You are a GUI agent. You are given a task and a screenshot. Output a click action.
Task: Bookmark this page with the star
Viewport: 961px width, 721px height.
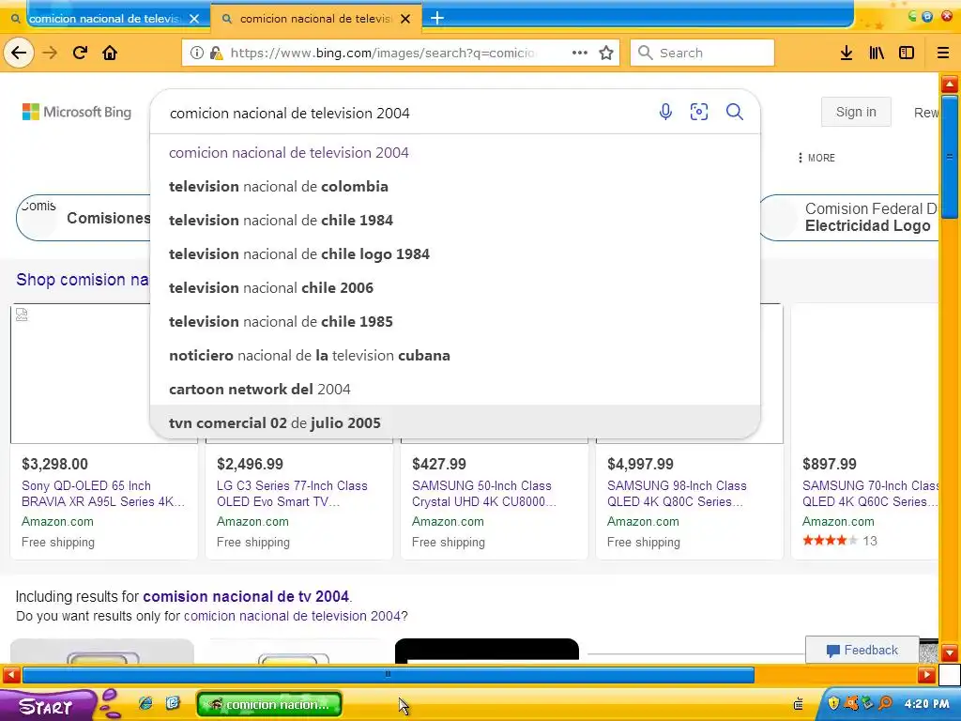point(606,53)
